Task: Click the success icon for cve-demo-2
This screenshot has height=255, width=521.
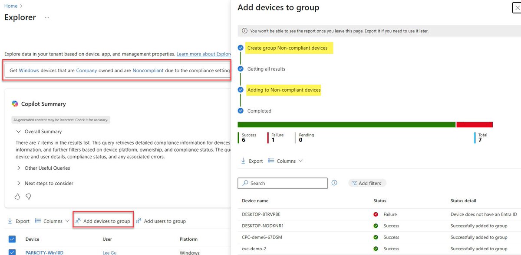Action: tap(376, 249)
